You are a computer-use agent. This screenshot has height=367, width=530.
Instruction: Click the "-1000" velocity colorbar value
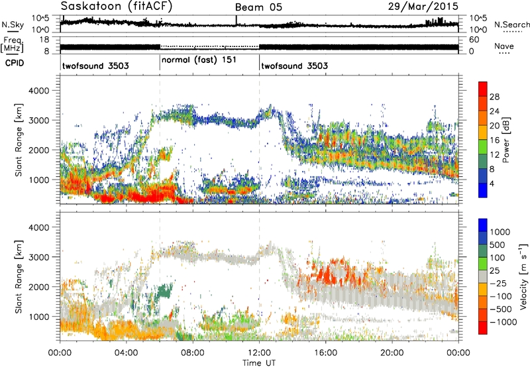(503, 322)
